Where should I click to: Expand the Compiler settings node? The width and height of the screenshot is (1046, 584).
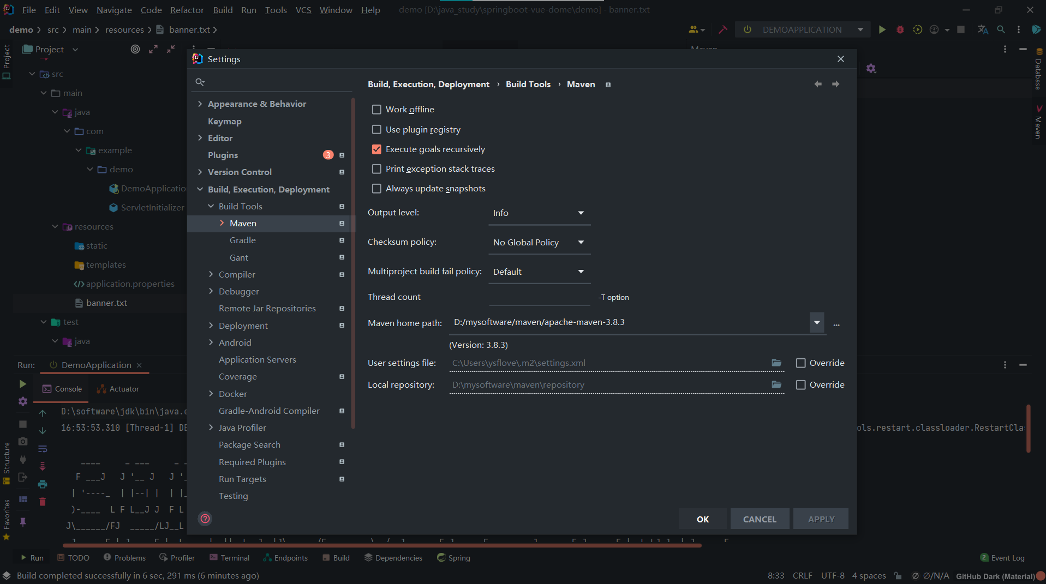[x=211, y=274]
